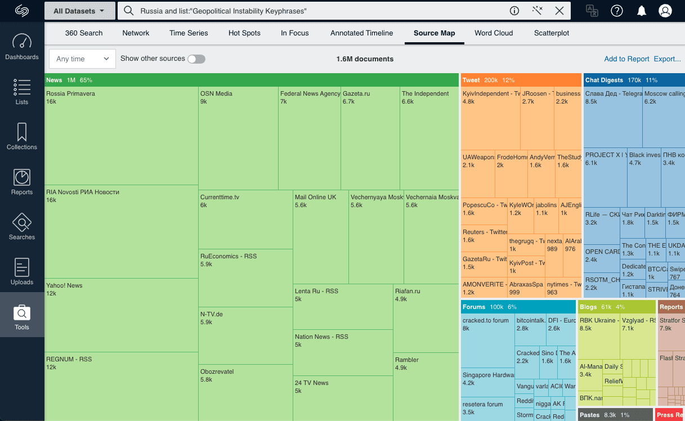Open the query info icon in the search bar
Image resolution: width=685 pixels, height=421 pixels.
(x=514, y=11)
